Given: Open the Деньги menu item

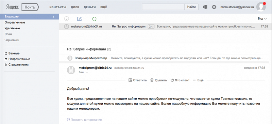Looking at the screenshot, I should coord(90,7).
